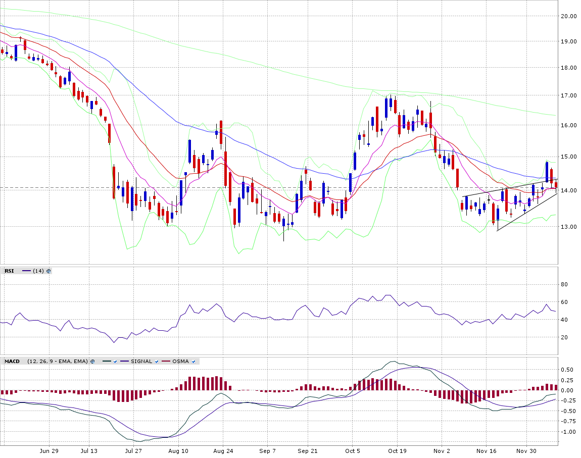The image size is (581, 458).
Task: Click the red OSMA color swatch
Action: point(166,362)
